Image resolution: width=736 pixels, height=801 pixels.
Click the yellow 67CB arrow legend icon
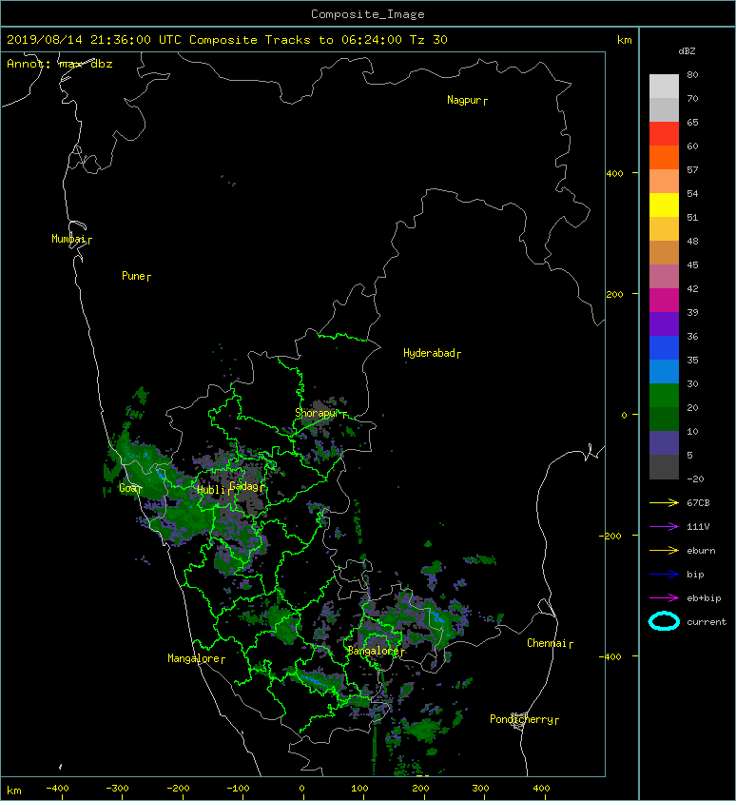[x=664, y=503]
